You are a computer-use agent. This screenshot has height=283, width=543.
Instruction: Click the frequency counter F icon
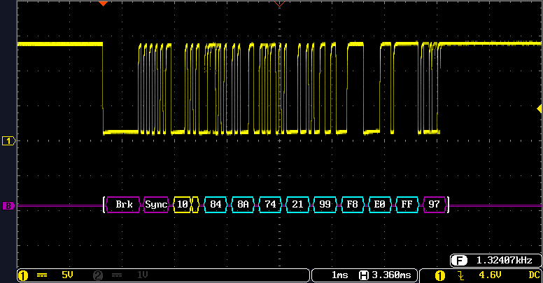tap(460, 261)
